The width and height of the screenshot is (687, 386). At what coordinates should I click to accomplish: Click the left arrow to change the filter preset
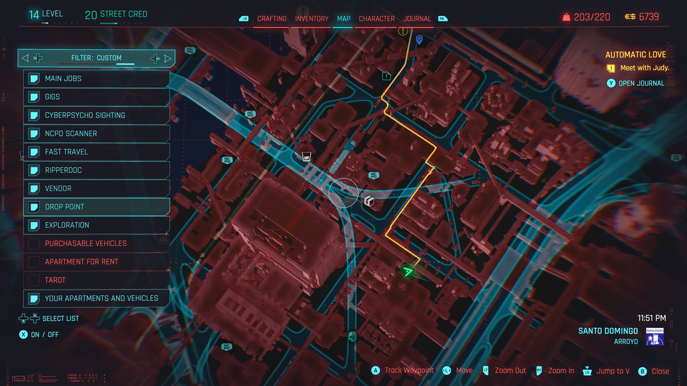coord(25,58)
